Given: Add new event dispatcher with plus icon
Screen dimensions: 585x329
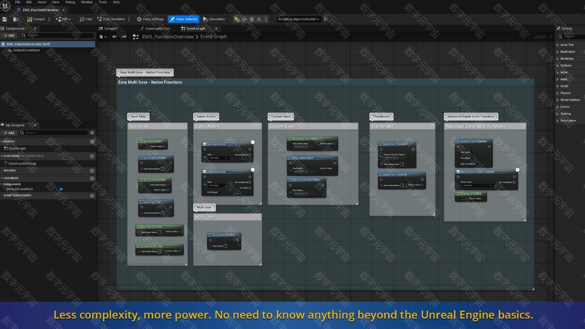Looking at the screenshot, I should (x=92, y=196).
